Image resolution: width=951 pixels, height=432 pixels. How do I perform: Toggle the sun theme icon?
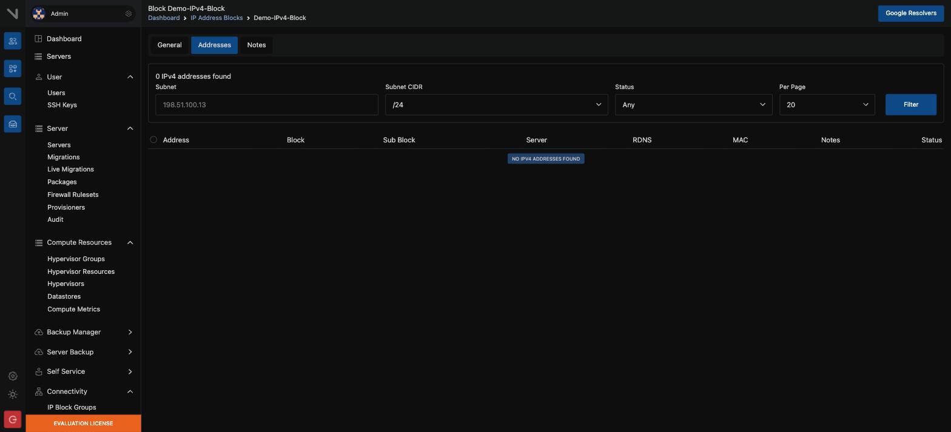(x=13, y=394)
